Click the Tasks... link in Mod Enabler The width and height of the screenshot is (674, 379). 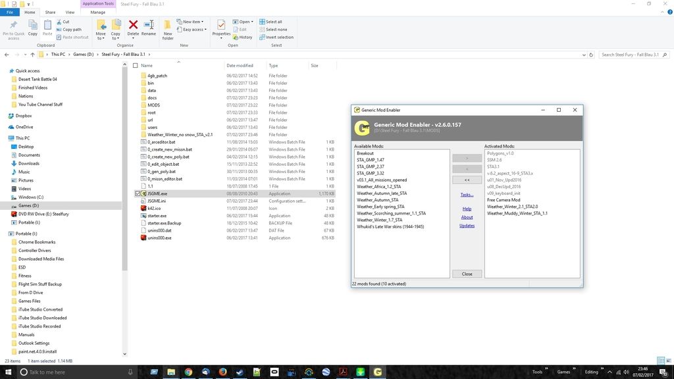(467, 195)
